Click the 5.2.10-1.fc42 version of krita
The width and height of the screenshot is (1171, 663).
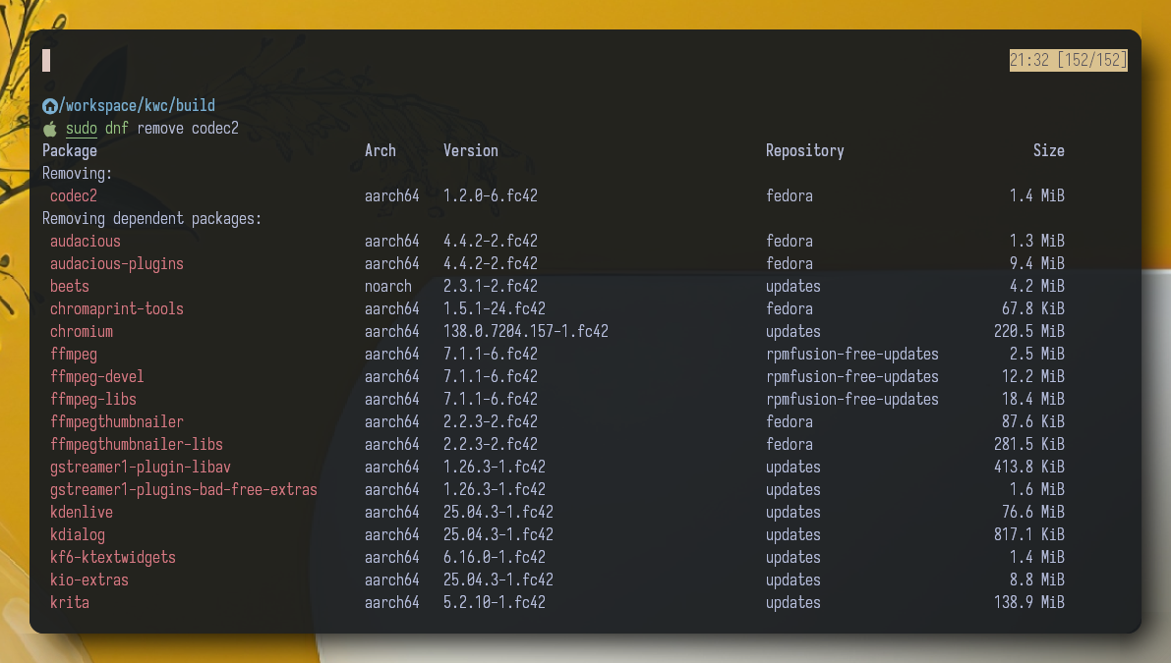(x=495, y=602)
